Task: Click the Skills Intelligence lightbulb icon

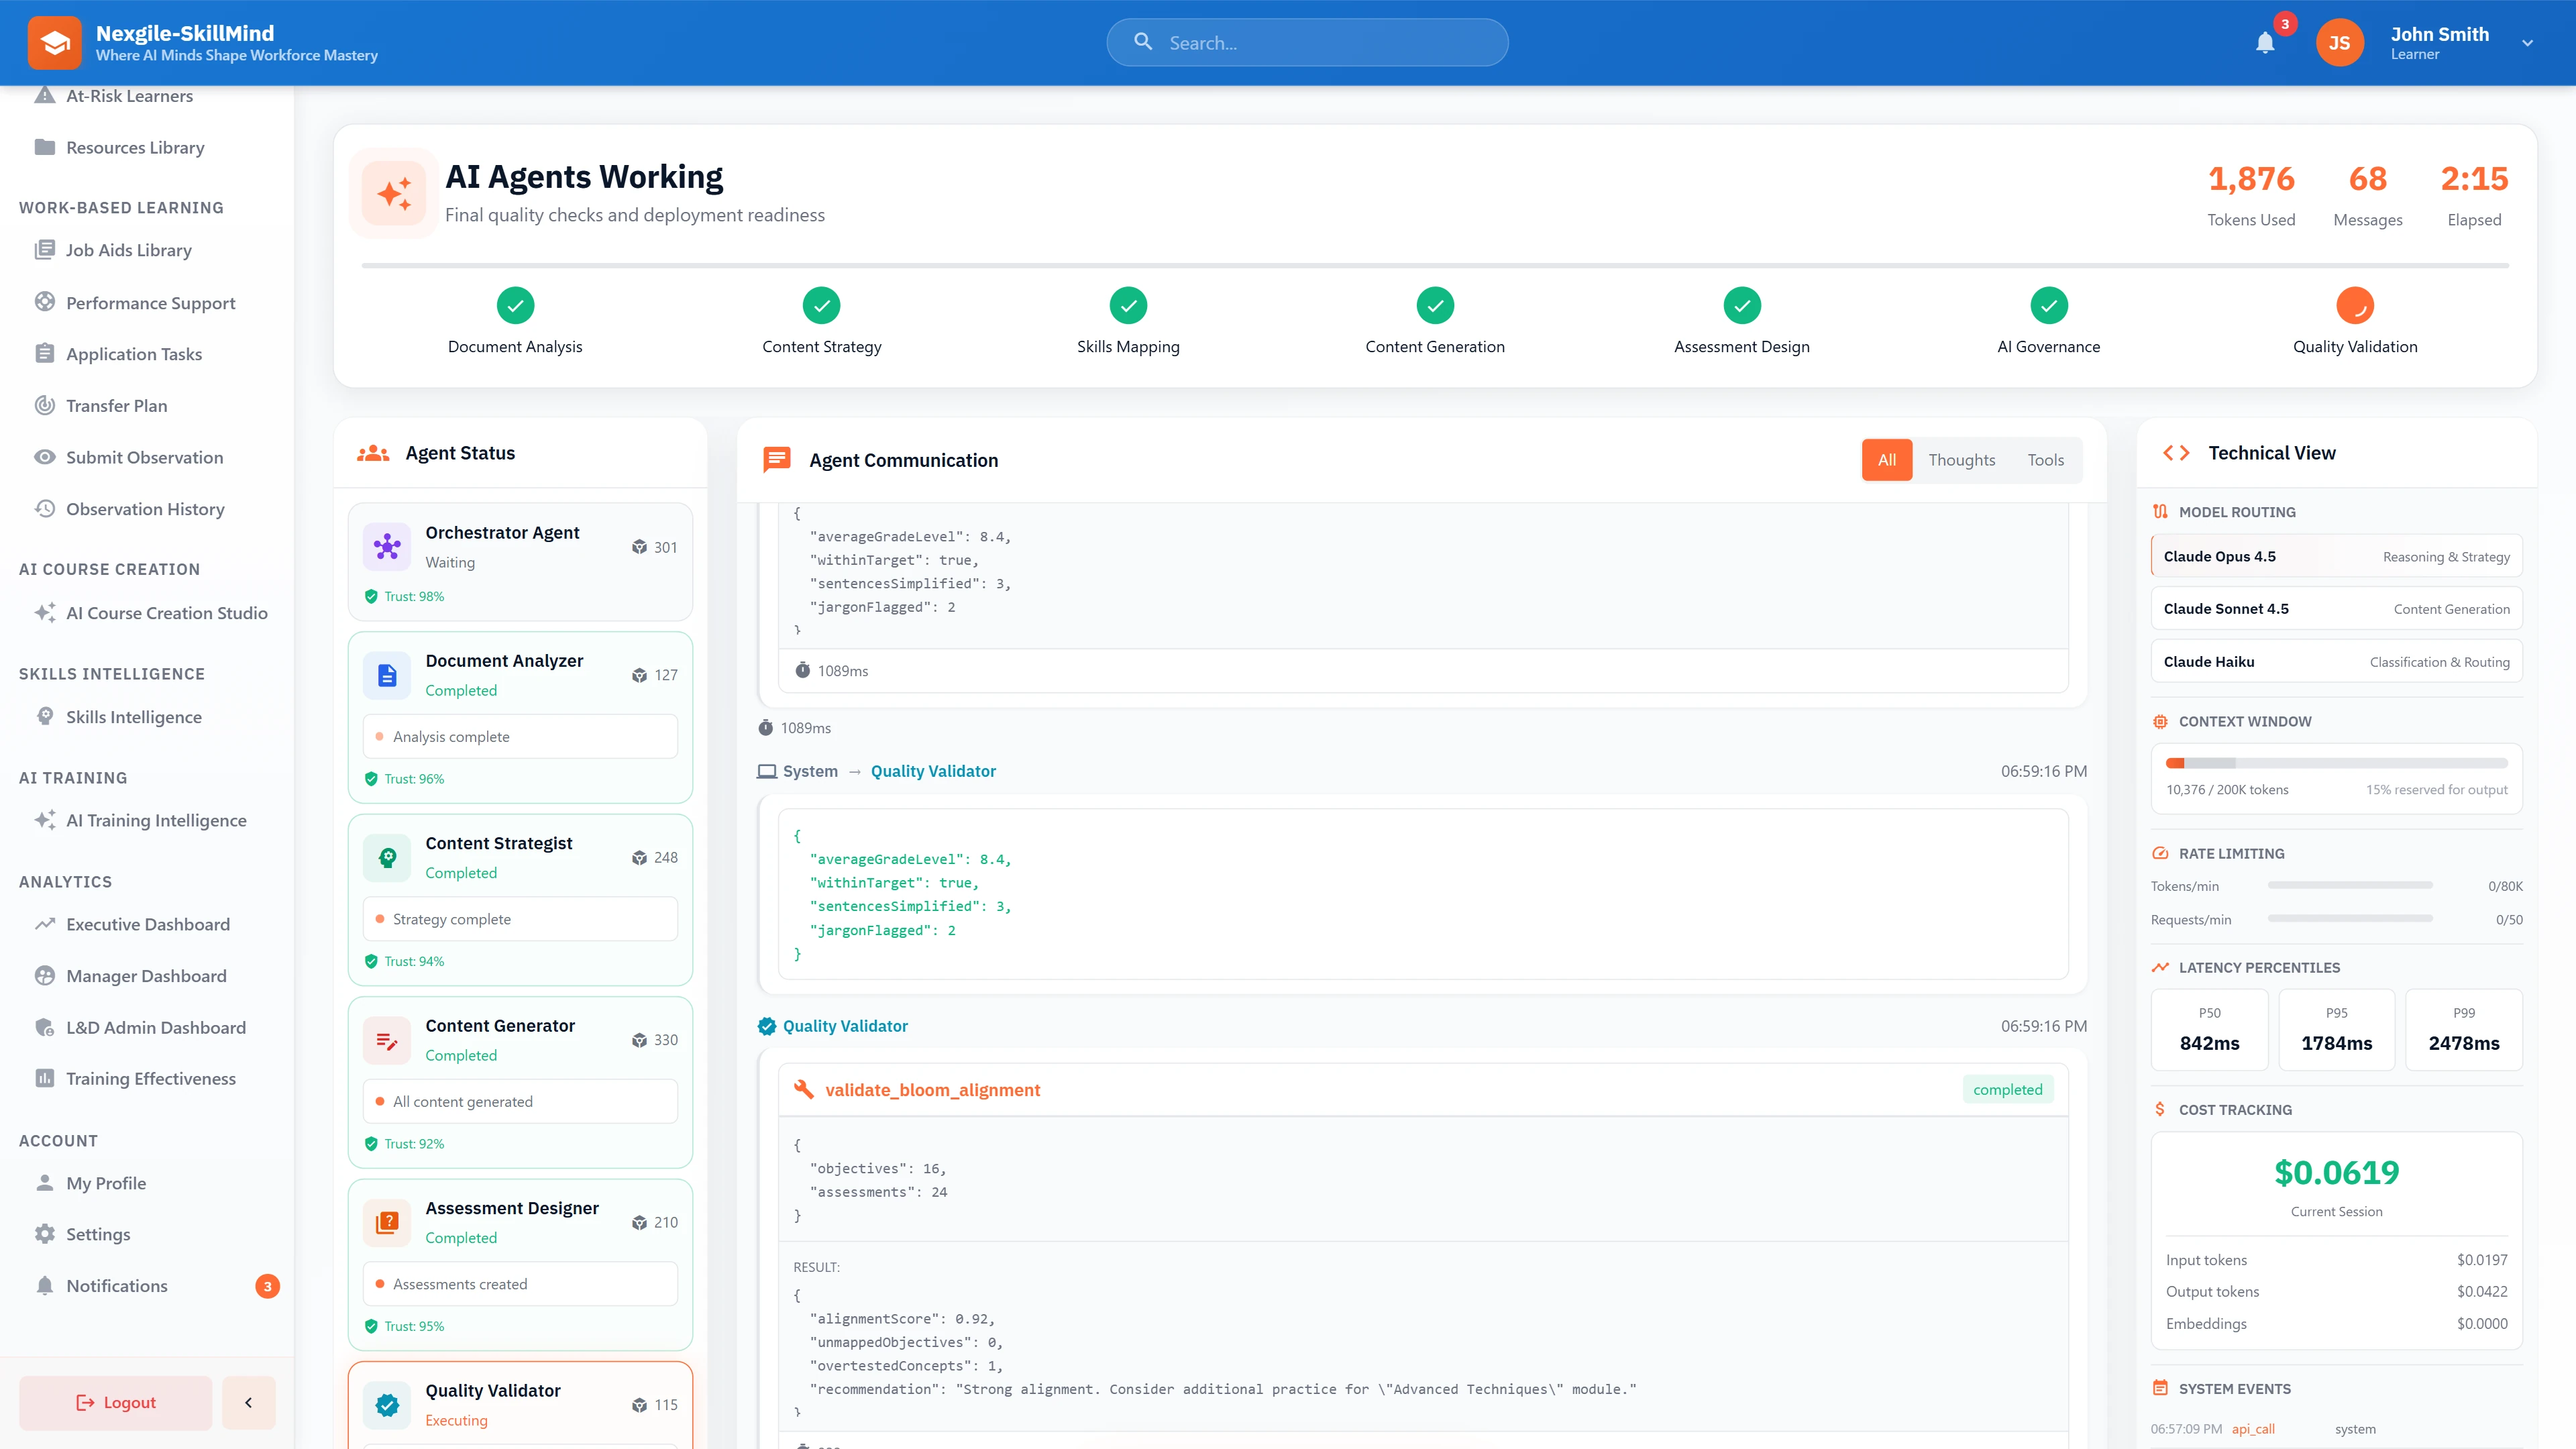Action: [46, 716]
